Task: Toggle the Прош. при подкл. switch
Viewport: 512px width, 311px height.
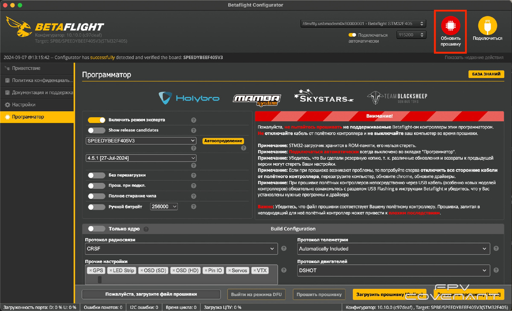Action: (96, 186)
